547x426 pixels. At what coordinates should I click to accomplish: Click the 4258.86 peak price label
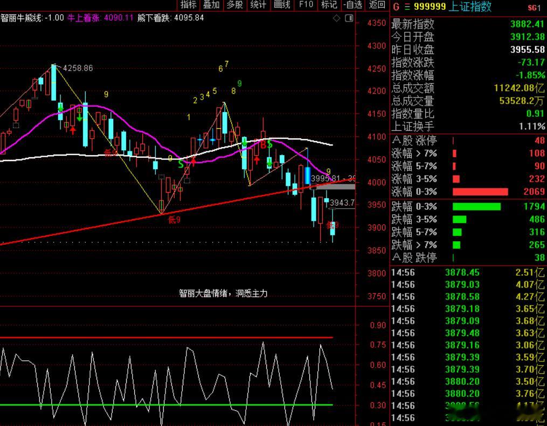point(78,68)
